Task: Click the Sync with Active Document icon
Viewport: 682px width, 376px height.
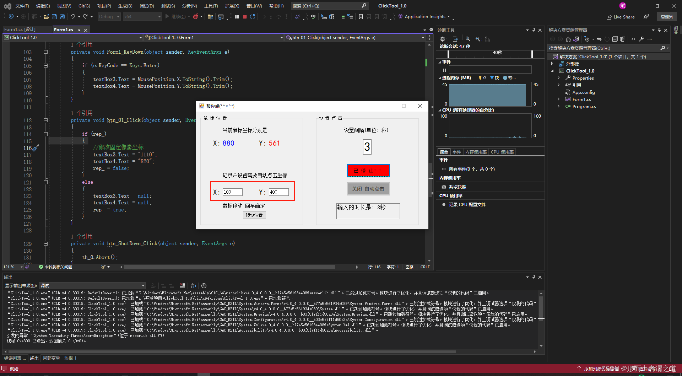Action: [x=599, y=39]
